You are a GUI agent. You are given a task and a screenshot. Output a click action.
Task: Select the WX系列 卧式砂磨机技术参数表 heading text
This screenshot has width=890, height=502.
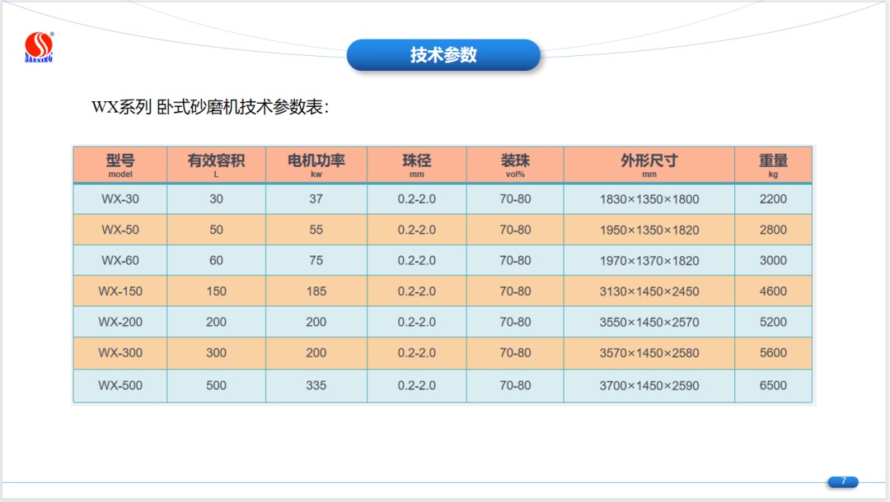[210, 107]
